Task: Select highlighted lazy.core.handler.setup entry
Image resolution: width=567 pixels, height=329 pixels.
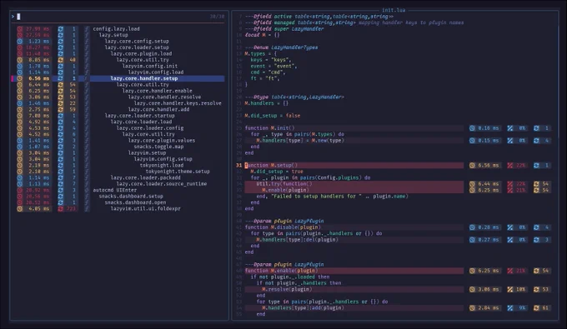Action: click(144, 78)
